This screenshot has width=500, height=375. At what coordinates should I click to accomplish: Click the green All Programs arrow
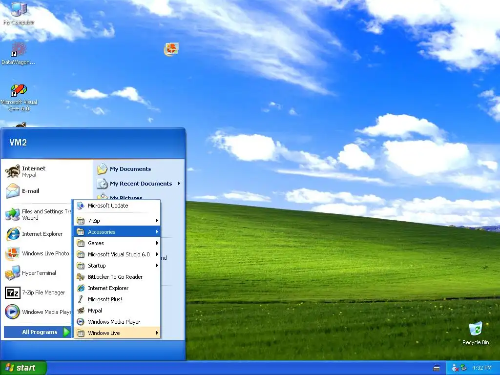[66, 332]
